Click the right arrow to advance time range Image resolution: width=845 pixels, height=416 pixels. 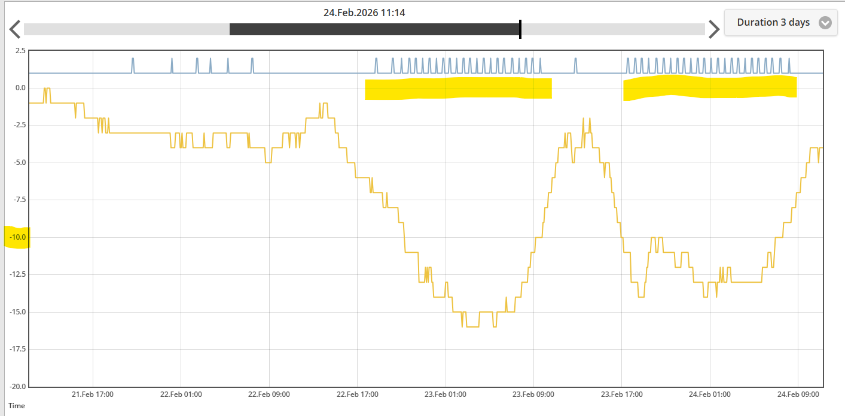click(x=713, y=29)
